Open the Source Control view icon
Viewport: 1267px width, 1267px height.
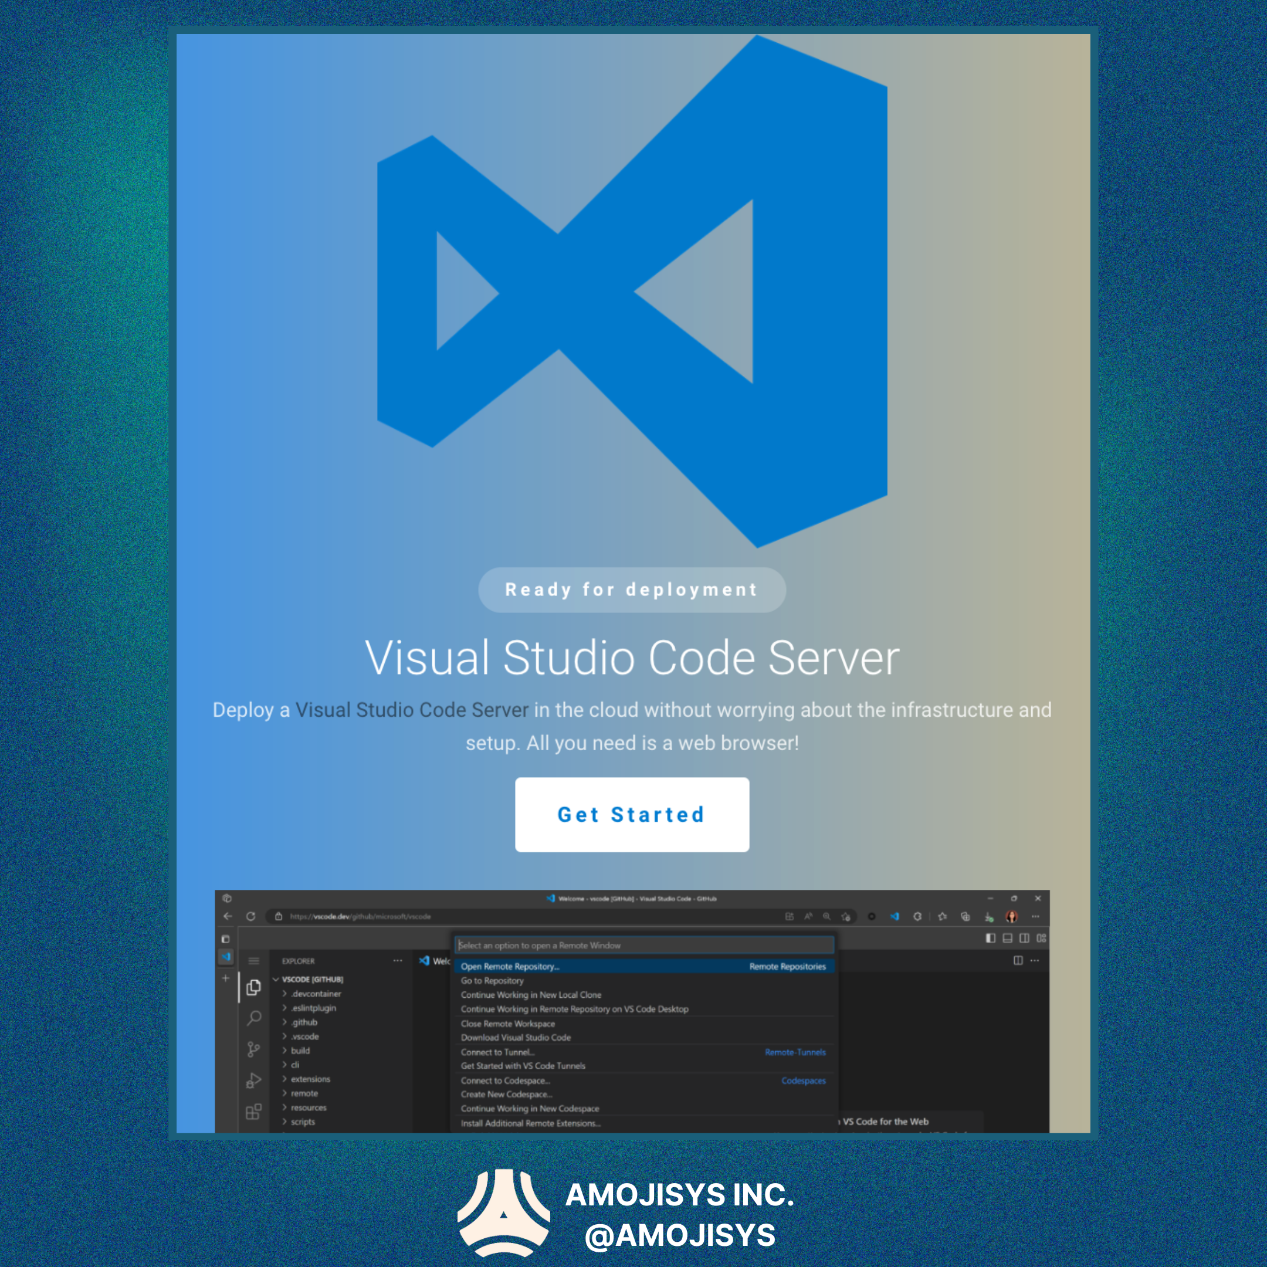254,1049
